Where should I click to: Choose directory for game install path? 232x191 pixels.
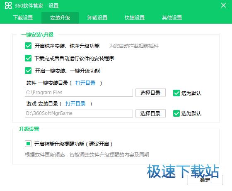[x=150, y=114]
